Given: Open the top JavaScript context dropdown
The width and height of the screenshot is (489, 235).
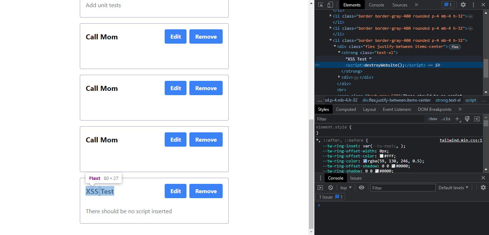Looking at the screenshot, I should coord(346,188).
